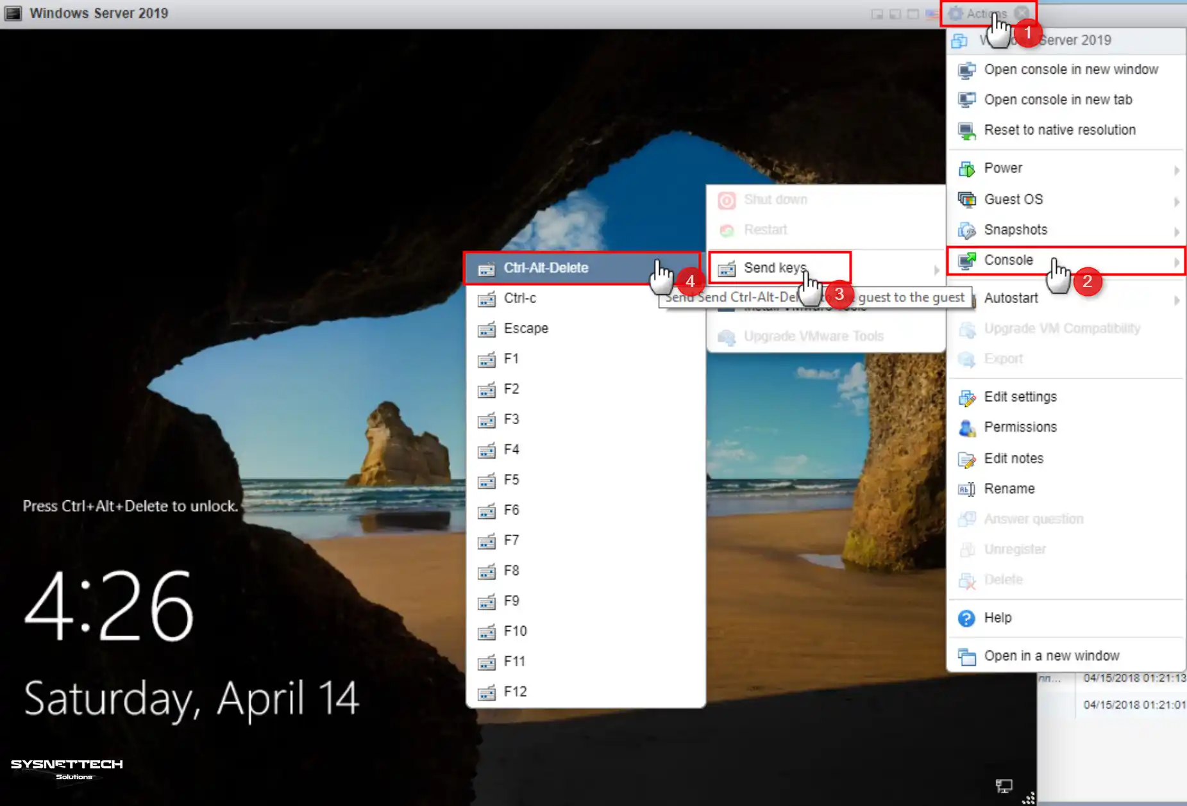Click the Edit notes icon
Image resolution: width=1187 pixels, height=806 pixels.
(x=966, y=459)
